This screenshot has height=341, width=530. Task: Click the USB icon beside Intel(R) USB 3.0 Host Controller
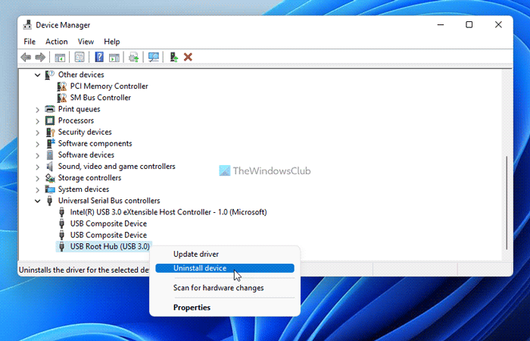(x=61, y=212)
